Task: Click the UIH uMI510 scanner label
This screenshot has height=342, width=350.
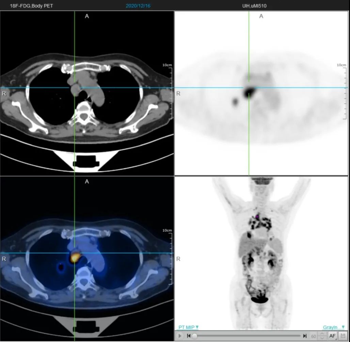Action: click(254, 6)
